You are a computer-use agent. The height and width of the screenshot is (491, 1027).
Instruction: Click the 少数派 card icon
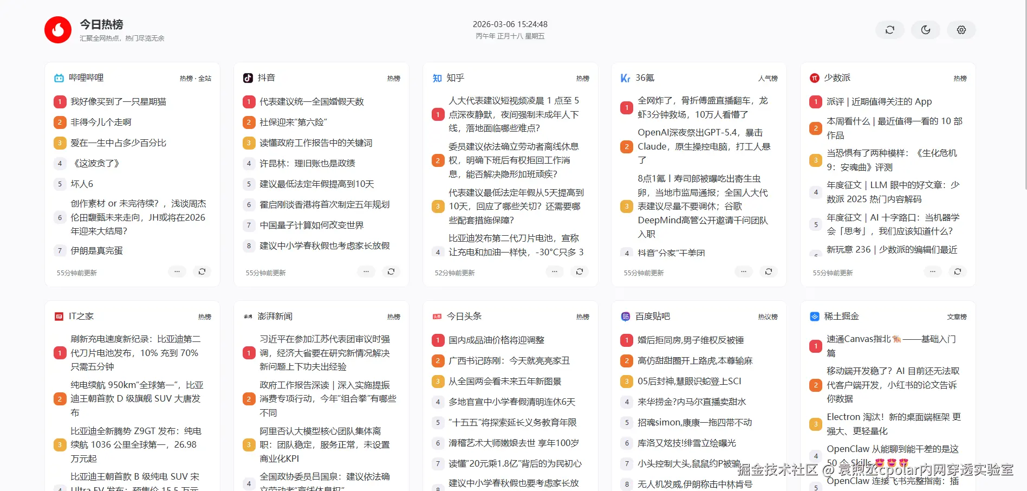[x=815, y=78]
